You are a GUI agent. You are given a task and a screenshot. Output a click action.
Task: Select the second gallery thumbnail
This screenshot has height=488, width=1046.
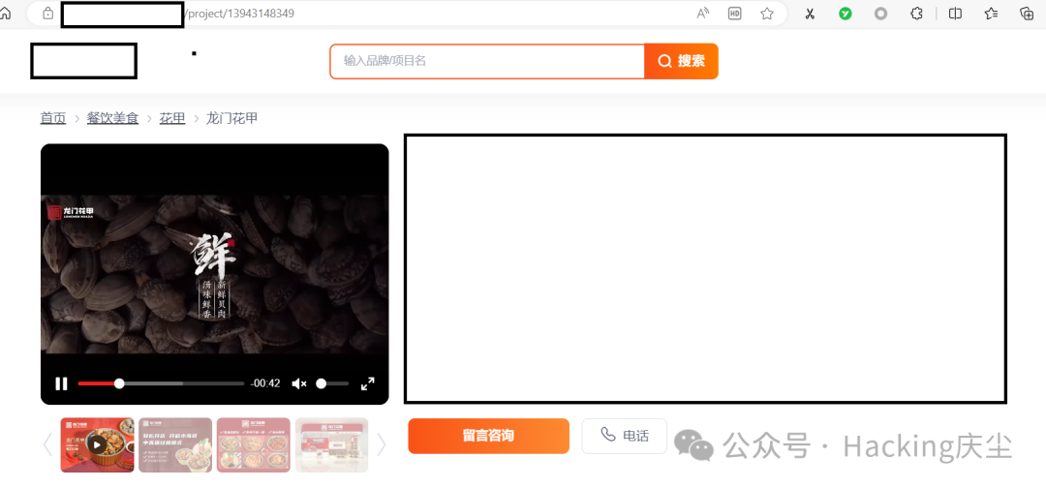point(175,444)
